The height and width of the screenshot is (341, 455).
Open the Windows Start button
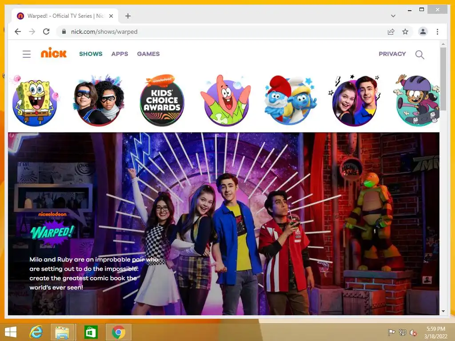[11, 332]
